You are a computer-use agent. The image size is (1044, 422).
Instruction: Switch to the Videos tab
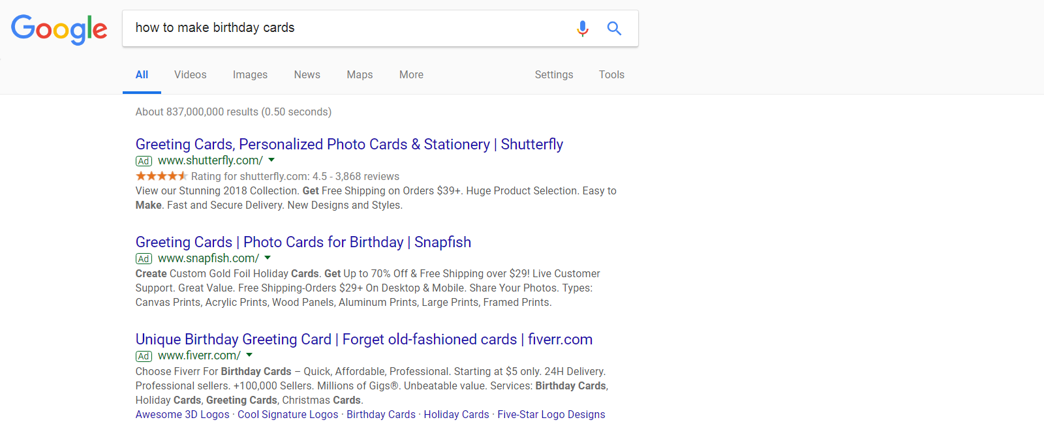(x=190, y=75)
